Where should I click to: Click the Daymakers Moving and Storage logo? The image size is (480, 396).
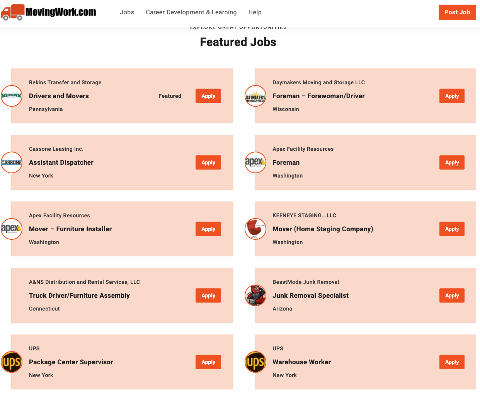pos(255,96)
